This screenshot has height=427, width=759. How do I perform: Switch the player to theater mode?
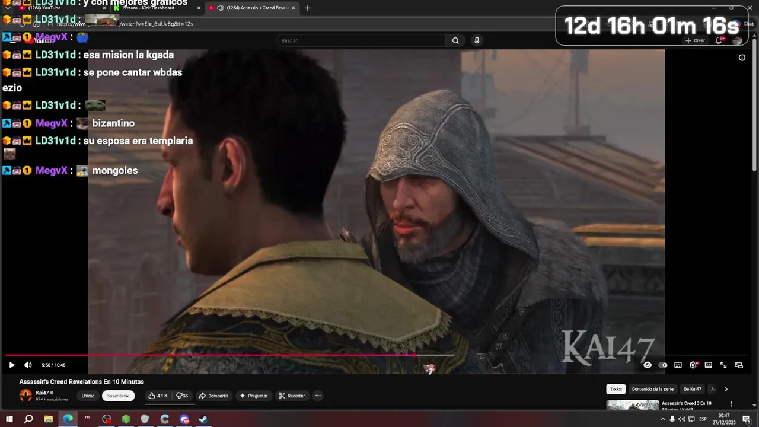pyautogui.click(x=708, y=365)
